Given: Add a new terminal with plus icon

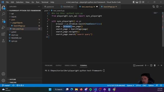Looking at the screenshot, I should (146, 65).
